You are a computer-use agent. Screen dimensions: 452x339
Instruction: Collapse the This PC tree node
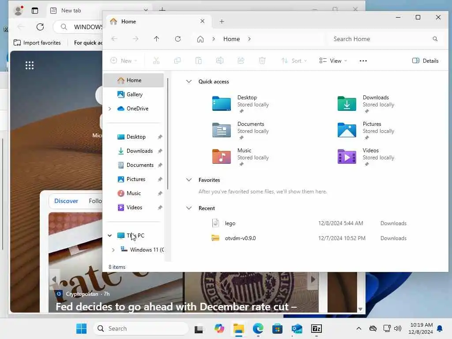click(110, 236)
